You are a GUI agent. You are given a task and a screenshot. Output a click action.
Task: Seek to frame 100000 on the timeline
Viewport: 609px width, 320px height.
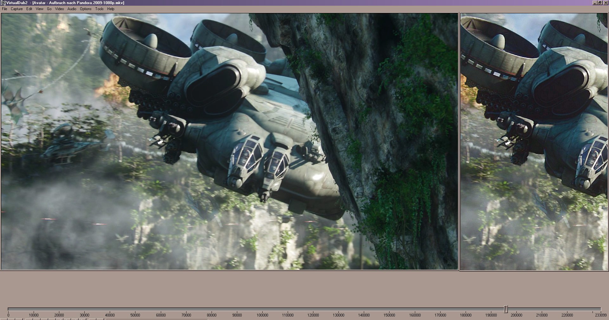262,309
